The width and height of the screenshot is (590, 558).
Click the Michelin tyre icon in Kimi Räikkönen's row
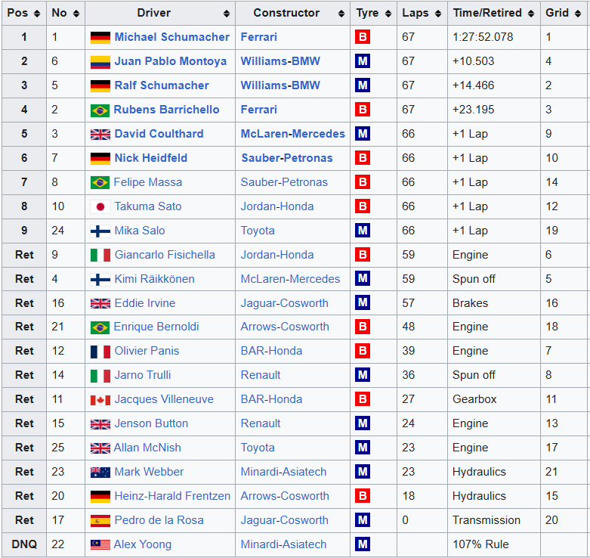point(363,279)
